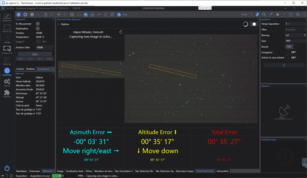Stop the polar alignment with square button
Screen dimensions: 307x178
254,24
